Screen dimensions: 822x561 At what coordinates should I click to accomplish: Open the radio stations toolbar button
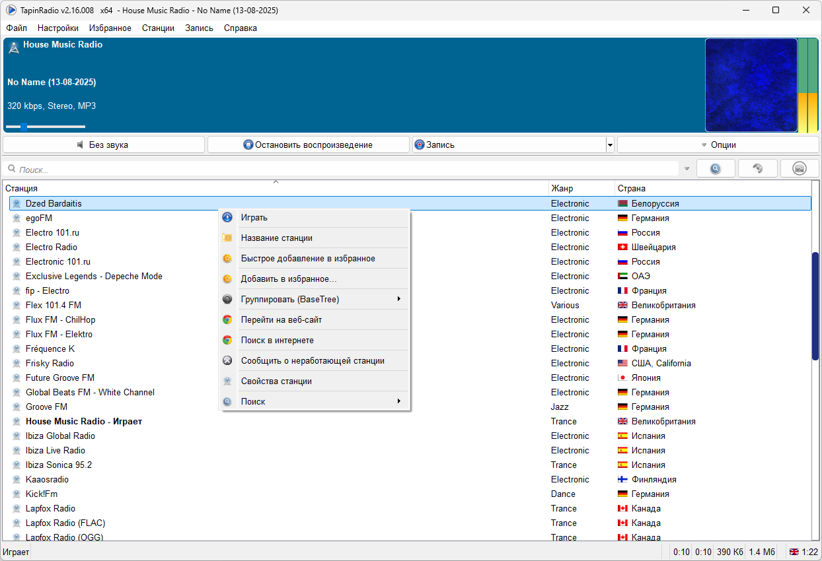click(x=800, y=168)
